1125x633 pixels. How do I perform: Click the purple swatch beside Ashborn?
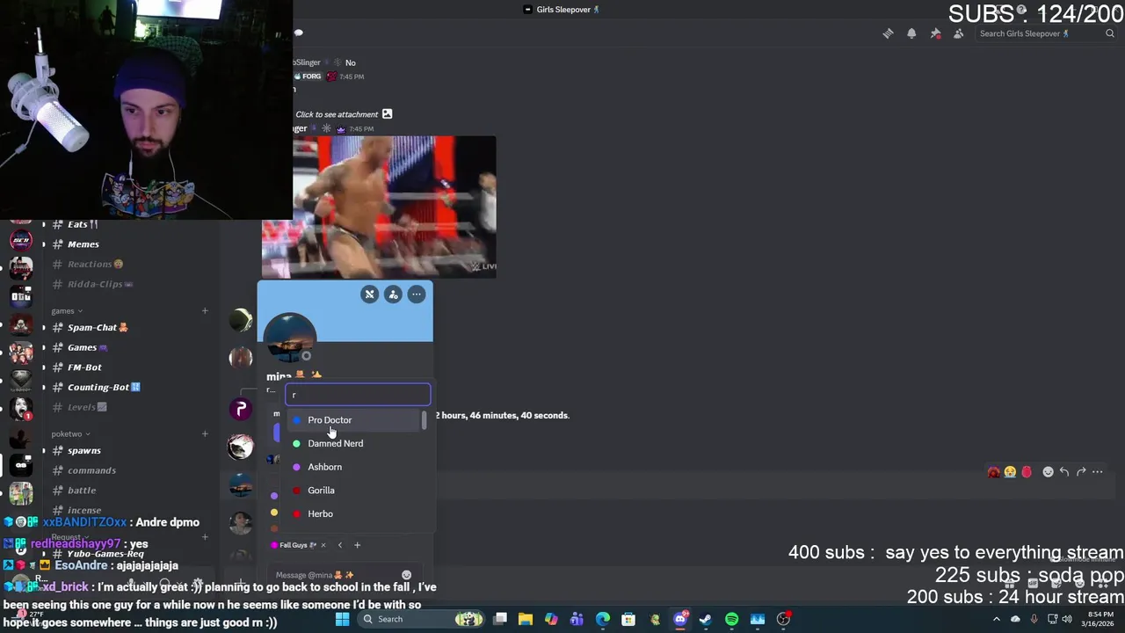point(296,467)
